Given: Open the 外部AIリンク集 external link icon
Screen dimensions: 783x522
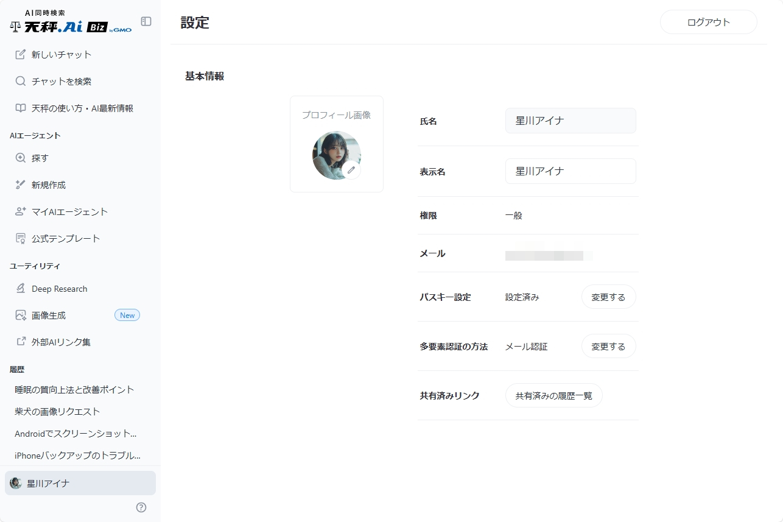Looking at the screenshot, I should click(x=21, y=342).
